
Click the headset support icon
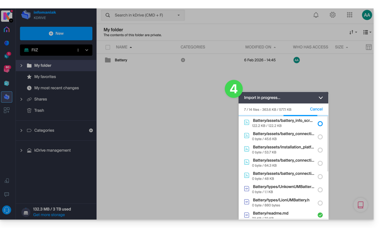7,210
